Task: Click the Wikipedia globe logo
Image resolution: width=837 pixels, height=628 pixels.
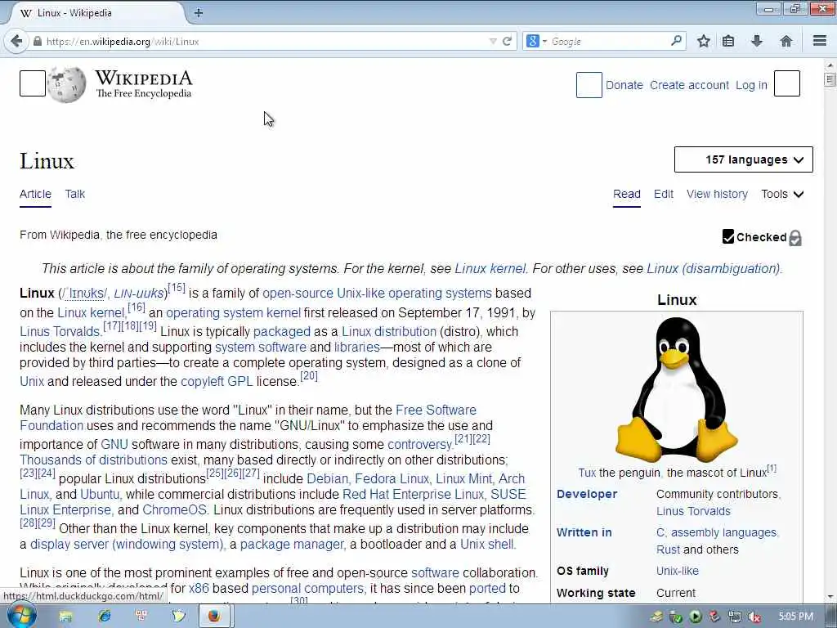Action: click(67, 84)
